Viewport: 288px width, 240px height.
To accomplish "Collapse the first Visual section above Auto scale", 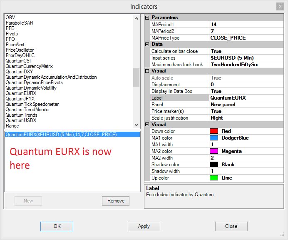I will coord(147,71).
